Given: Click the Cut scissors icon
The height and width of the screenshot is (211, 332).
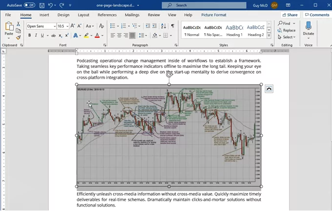Looking at the screenshot, I should click(19, 24).
